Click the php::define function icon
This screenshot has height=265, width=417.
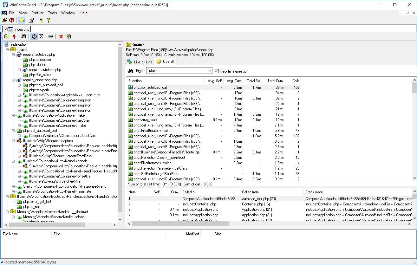pos(25,65)
